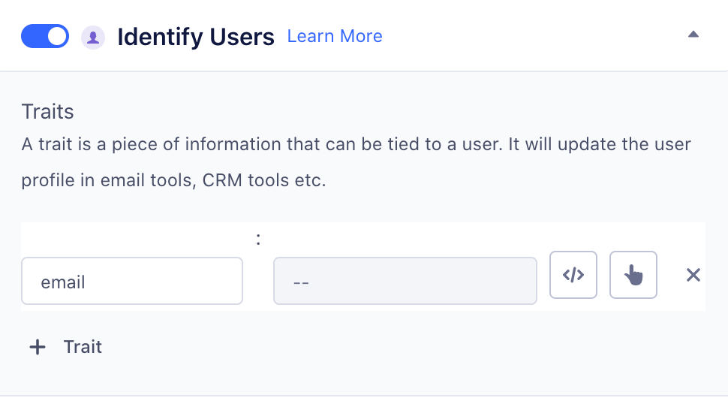This screenshot has height=398, width=728.
Task: Click the colon separator above trait fields
Action: pos(258,240)
